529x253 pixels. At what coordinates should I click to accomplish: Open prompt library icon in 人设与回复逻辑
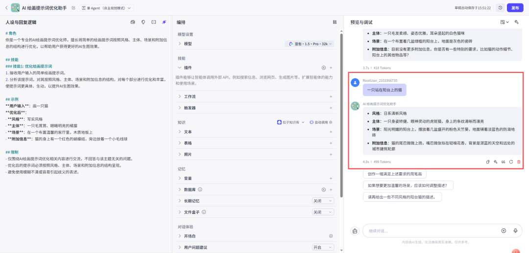(133, 22)
